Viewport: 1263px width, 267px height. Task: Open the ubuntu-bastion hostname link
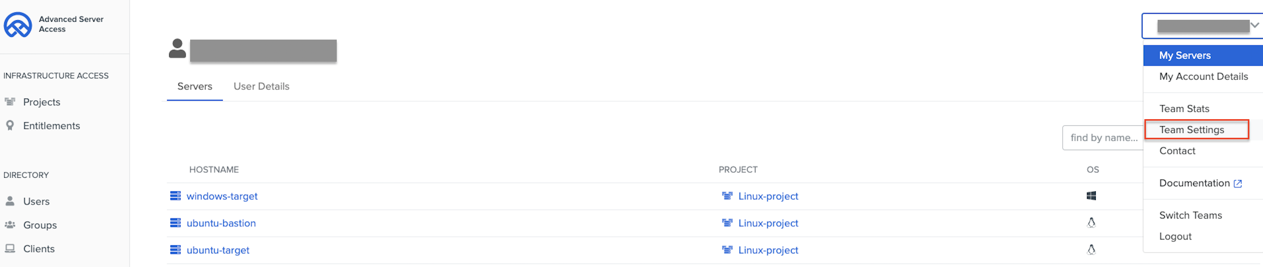[221, 223]
